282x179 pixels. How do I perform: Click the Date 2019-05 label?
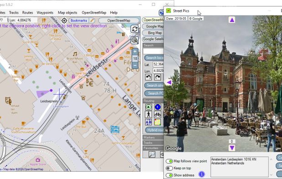[x=176, y=19]
